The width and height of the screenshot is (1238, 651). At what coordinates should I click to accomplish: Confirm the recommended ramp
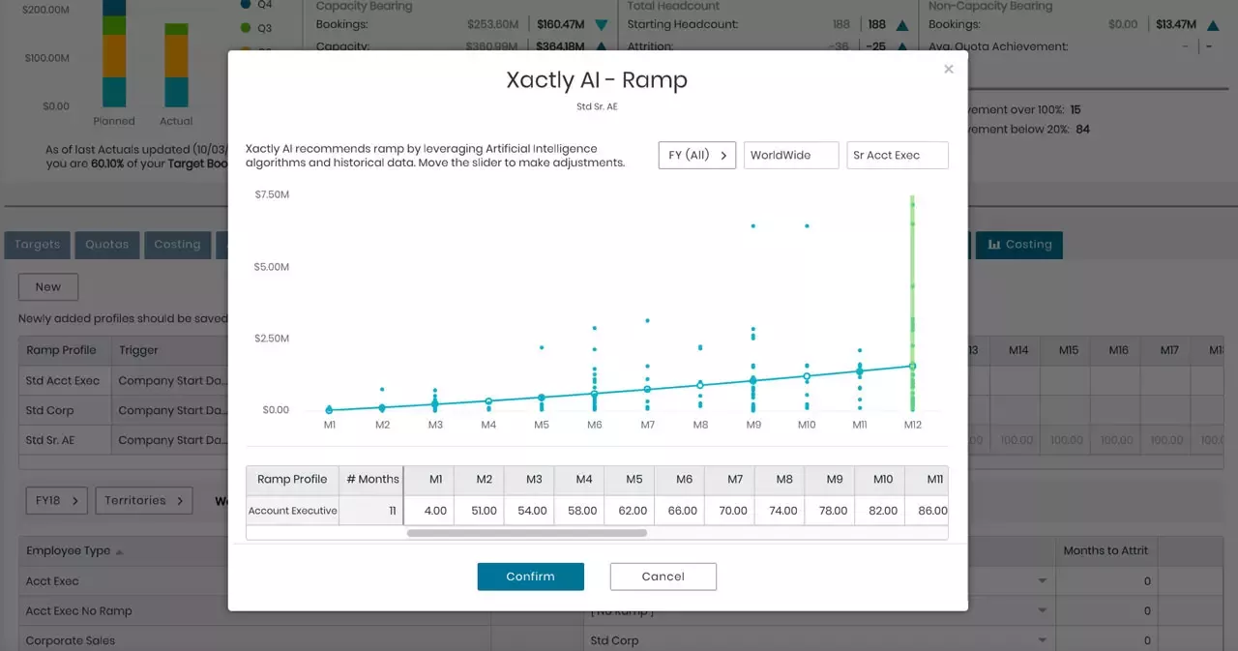[531, 577]
